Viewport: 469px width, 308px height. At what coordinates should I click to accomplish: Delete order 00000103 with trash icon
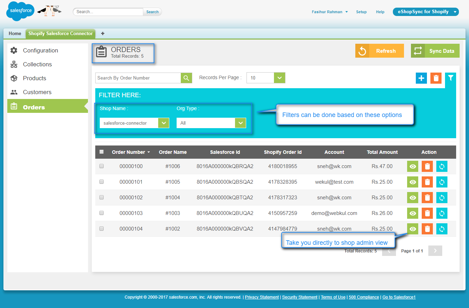pos(427,213)
